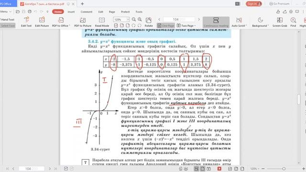Toggle status bar single page view icon
306x172 pixels.
(x=203, y=169)
